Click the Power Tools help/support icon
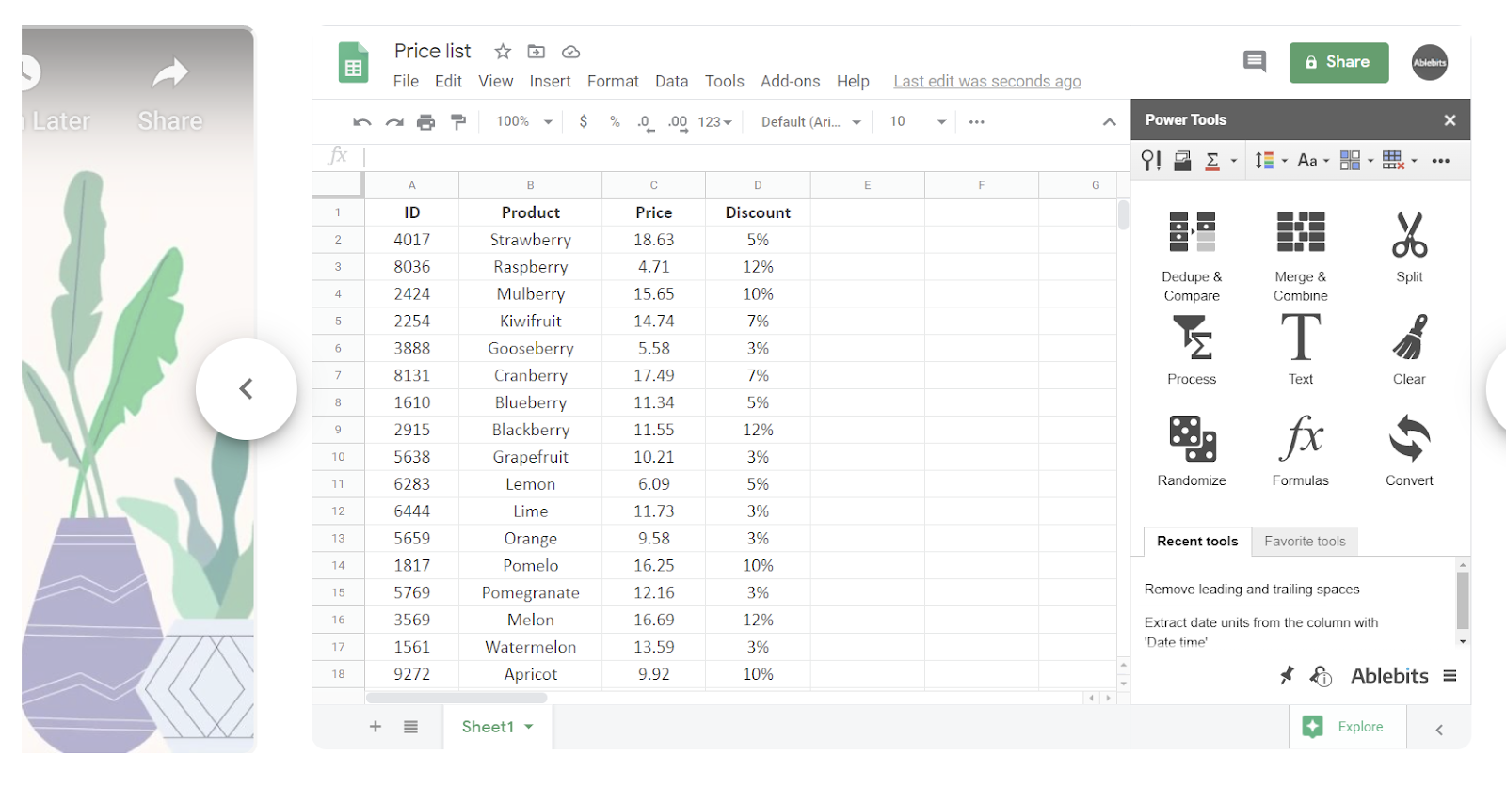Screen dimensions: 1506x802 pos(1321,675)
